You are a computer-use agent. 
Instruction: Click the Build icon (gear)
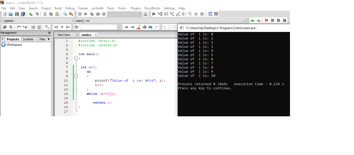point(80,14)
